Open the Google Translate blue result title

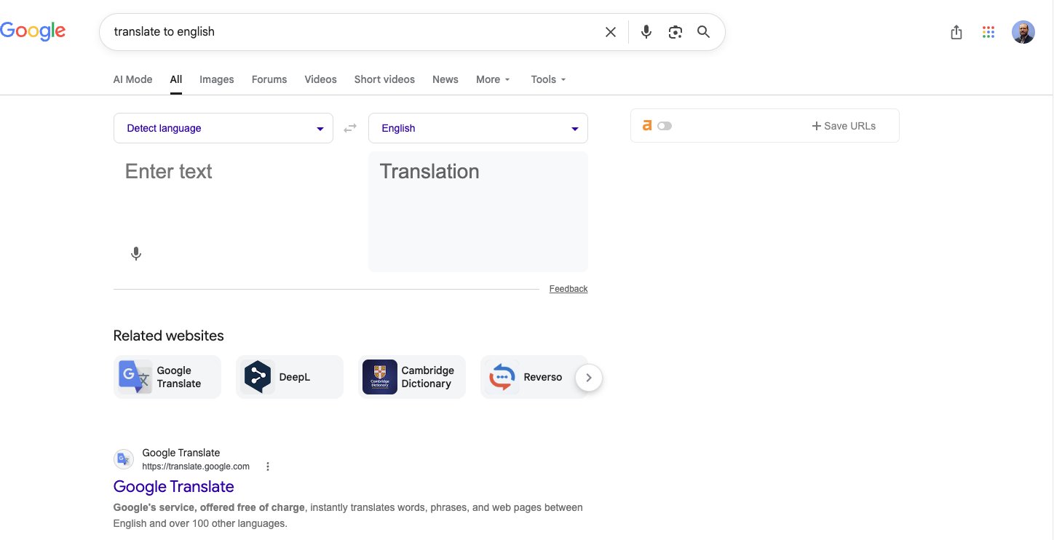[174, 486]
